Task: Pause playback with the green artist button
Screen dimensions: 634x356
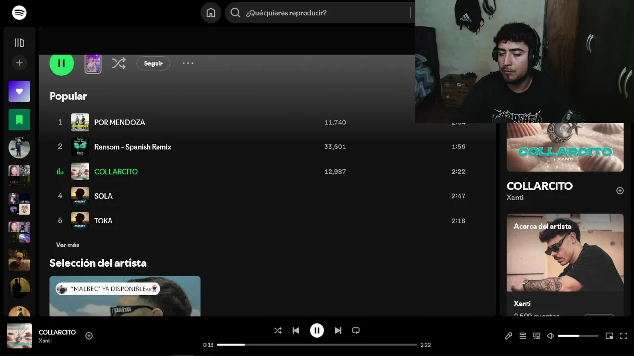Action: tap(61, 63)
